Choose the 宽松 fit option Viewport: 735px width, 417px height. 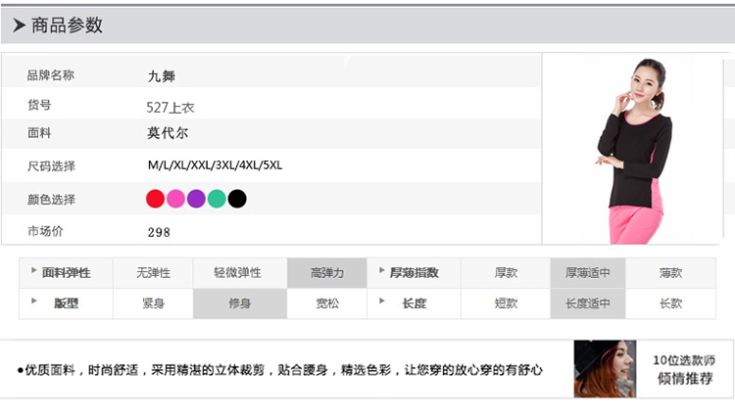coord(326,303)
